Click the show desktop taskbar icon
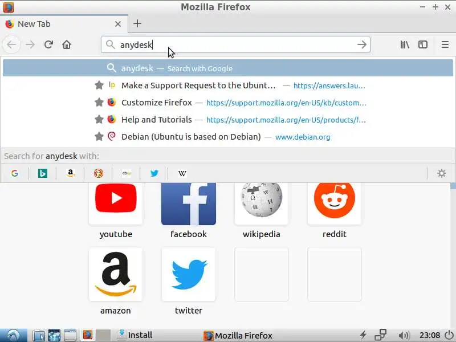The height and width of the screenshot is (342, 456). [70, 335]
